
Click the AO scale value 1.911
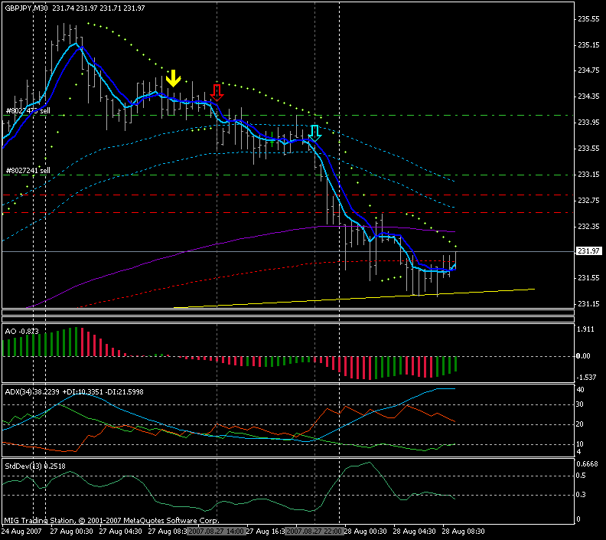tap(585, 329)
